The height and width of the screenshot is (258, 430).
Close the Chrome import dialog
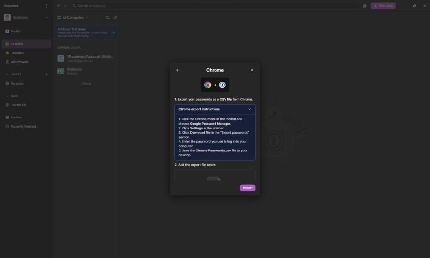pyautogui.click(x=252, y=70)
